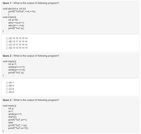Click the while(a++<=1) code line
This screenshot has width=141, height=134.
17,67
